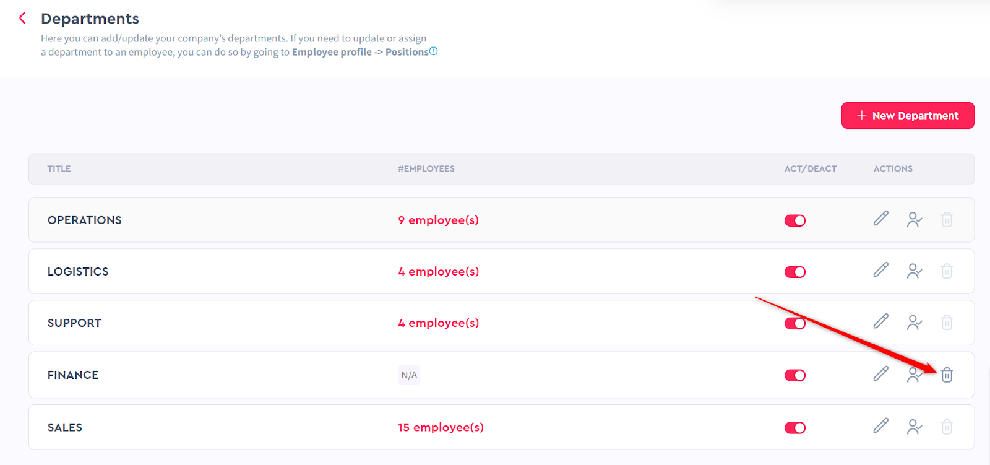
Task: Open the 4 employee(s) link for LOGISTICS
Action: click(x=438, y=272)
